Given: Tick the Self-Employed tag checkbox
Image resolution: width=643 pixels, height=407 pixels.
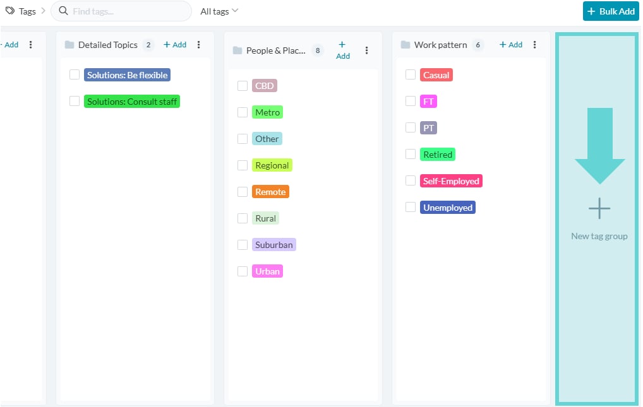Looking at the screenshot, I should tap(411, 180).
